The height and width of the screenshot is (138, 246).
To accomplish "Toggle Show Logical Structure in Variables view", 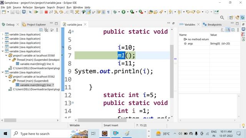I will coord(228,30).
